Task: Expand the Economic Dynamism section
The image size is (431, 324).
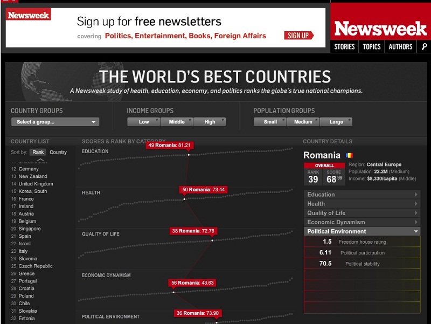Action: tap(362, 222)
